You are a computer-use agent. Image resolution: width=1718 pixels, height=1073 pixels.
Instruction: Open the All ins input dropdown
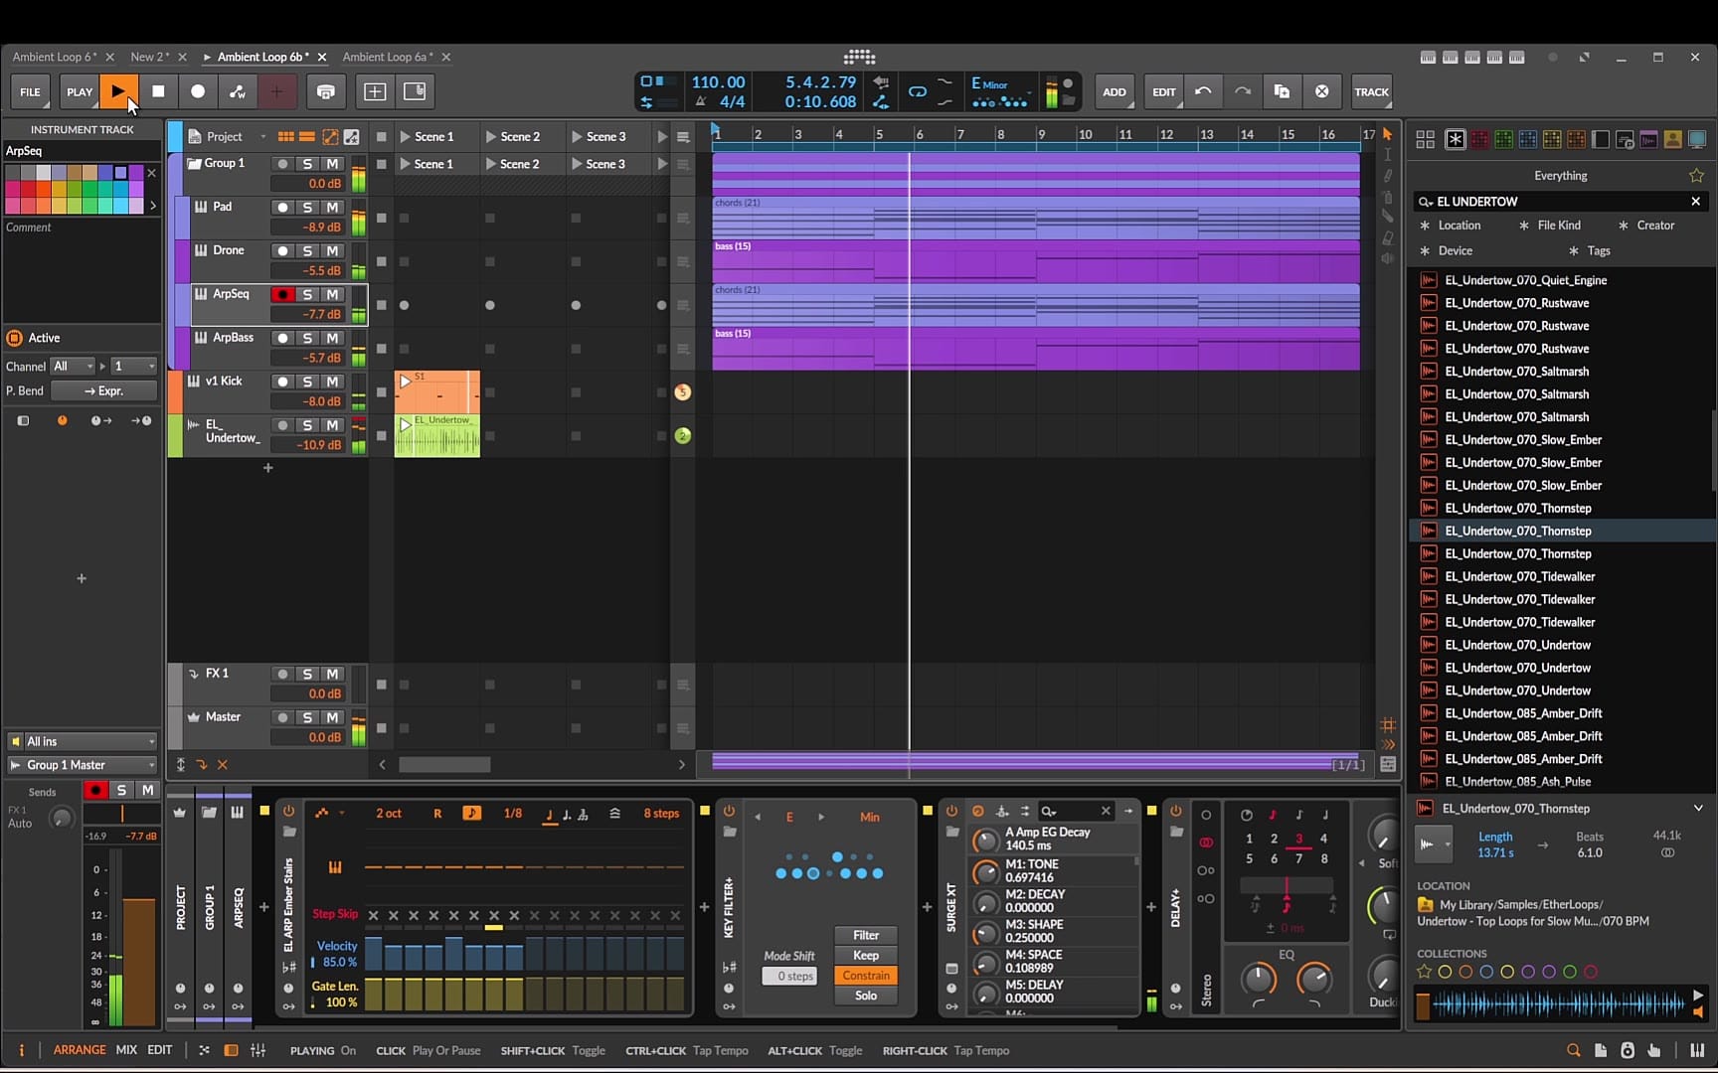pos(83,742)
